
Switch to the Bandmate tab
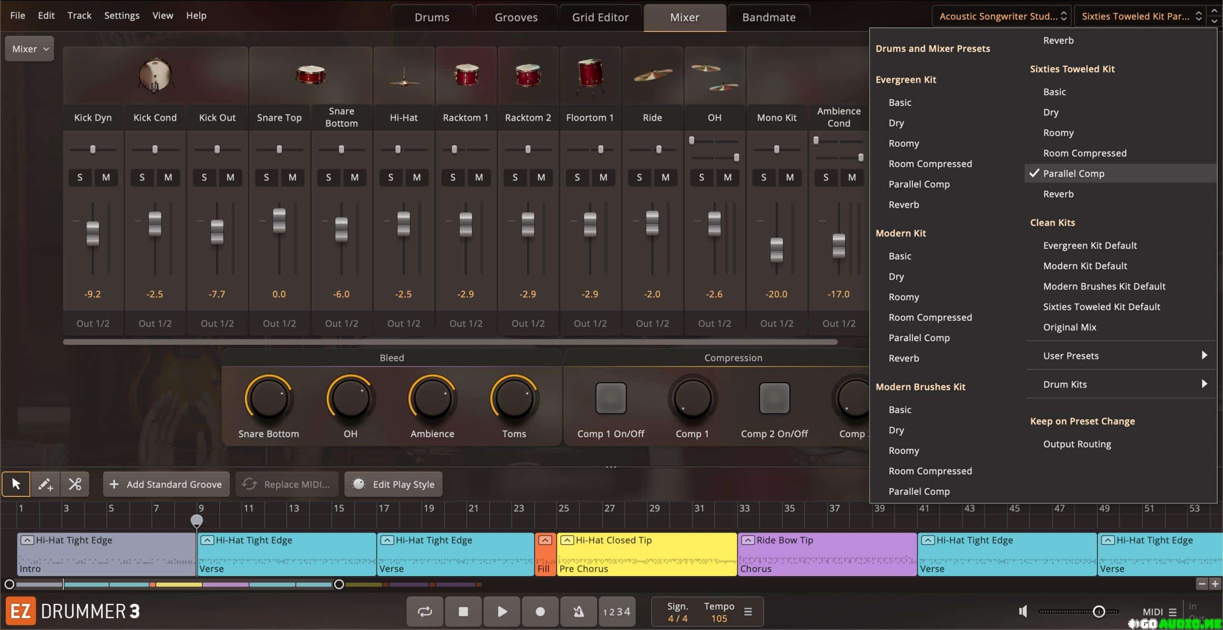click(769, 18)
